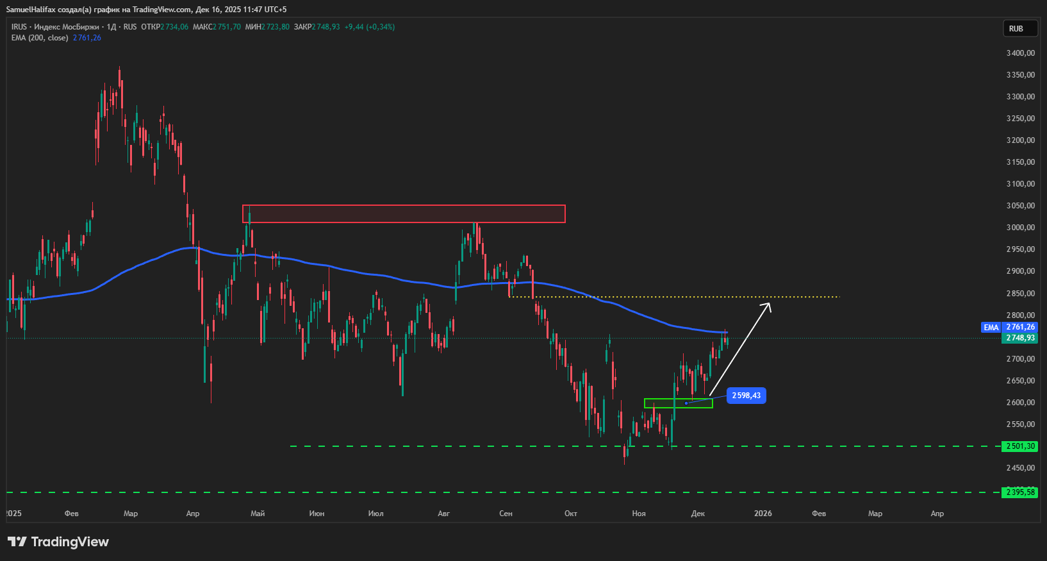Click the МАКС high value 2751,70
The height and width of the screenshot is (561, 1047).
click(x=227, y=27)
